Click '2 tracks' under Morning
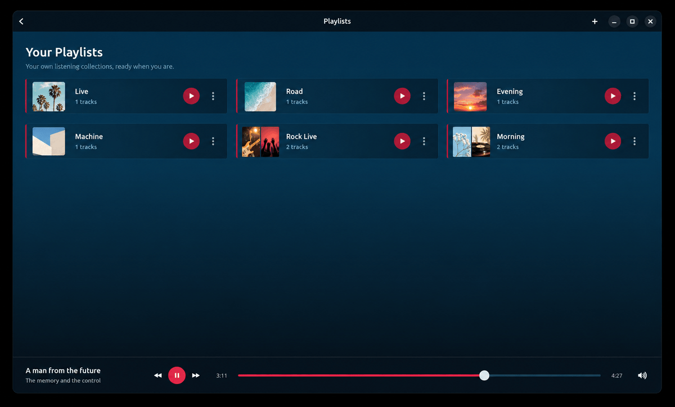675x407 pixels. [508, 147]
